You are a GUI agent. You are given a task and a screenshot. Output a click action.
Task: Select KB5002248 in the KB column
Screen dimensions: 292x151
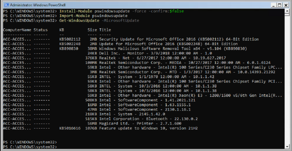pyautogui.click(x=70, y=44)
